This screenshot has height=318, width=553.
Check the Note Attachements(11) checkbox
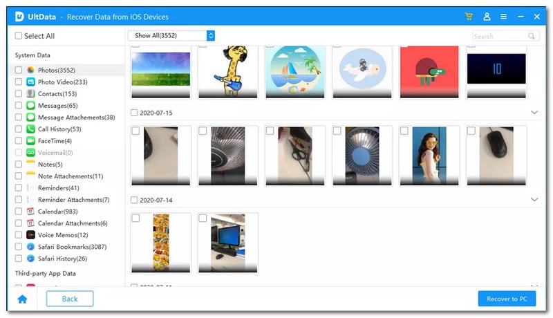pos(19,176)
